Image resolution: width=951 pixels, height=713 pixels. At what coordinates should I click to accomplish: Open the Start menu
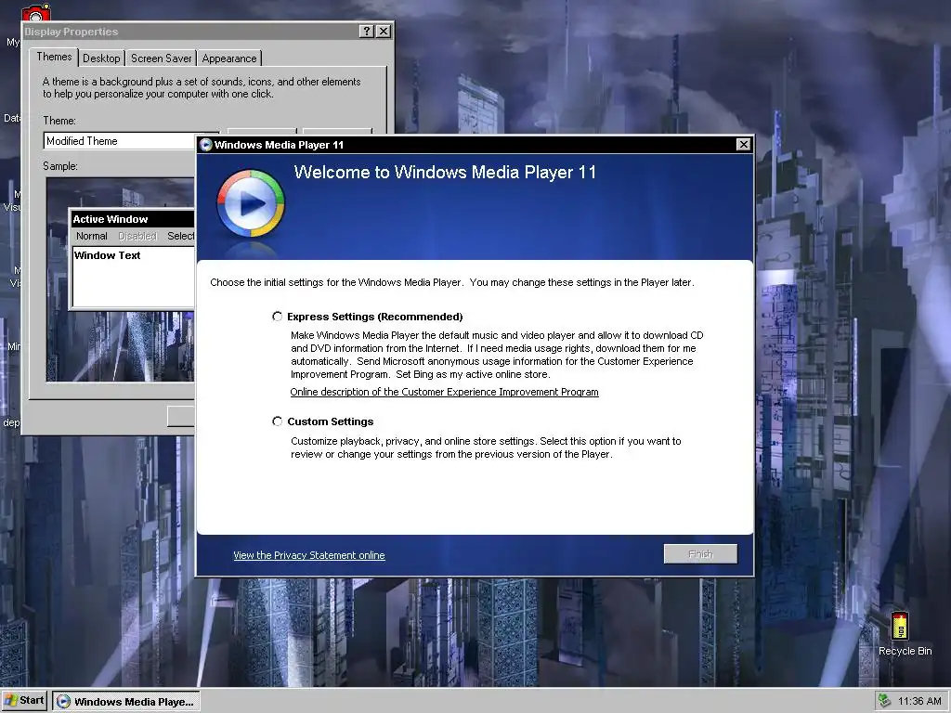pyautogui.click(x=24, y=701)
